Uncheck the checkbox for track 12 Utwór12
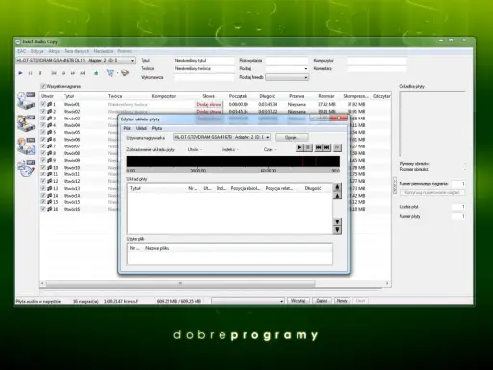Screen dimensions: 493x370 [x=43, y=181]
